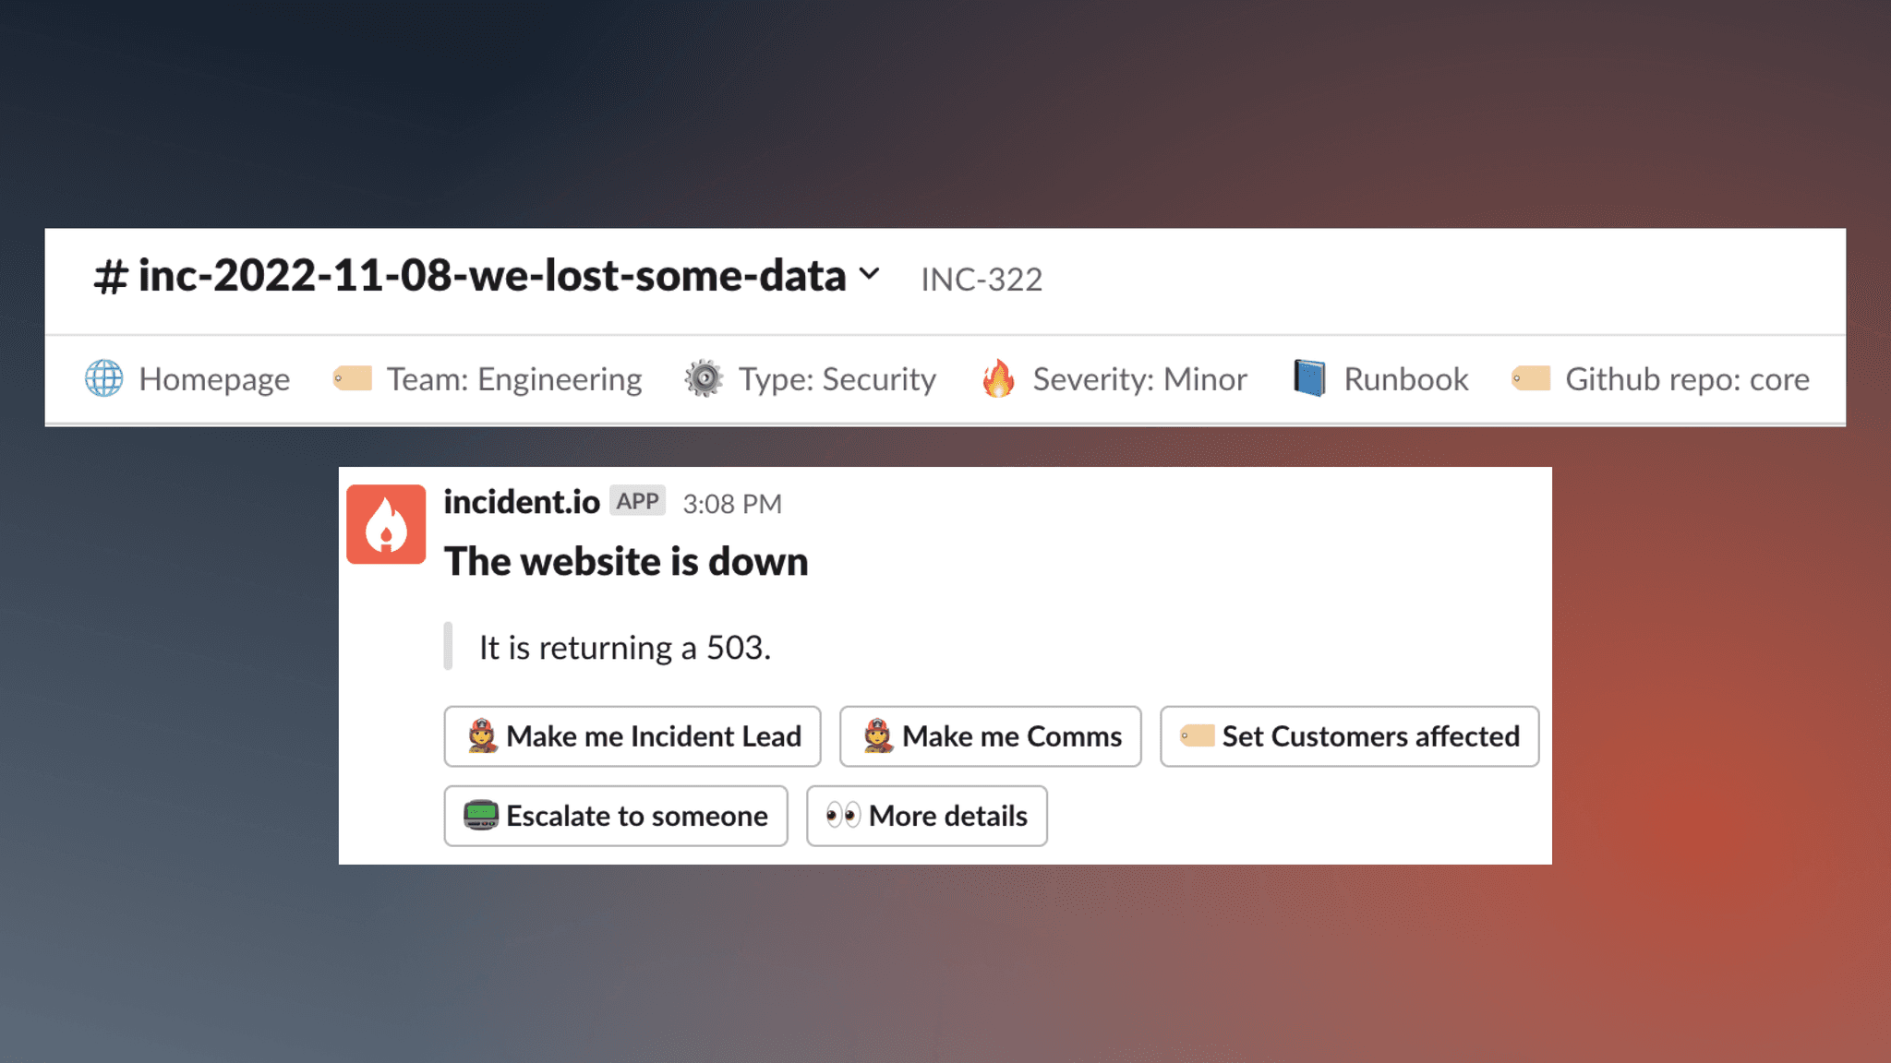Click the Make me Incident Lead button
The height and width of the screenshot is (1063, 1891).
pyautogui.click(x=632, y=736)
